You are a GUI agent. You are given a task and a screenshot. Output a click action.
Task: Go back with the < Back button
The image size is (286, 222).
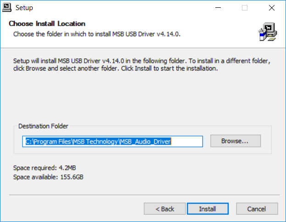click(x=165, y=209)
